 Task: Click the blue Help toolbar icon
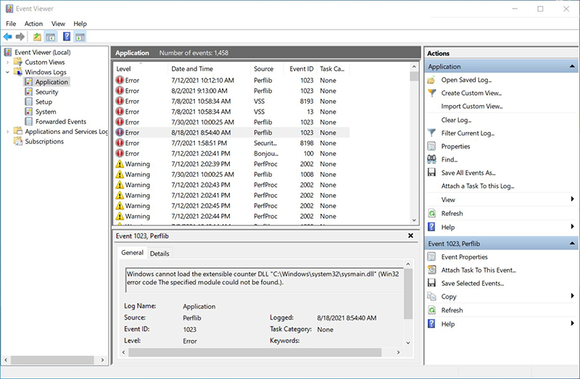tap(66, 36)
